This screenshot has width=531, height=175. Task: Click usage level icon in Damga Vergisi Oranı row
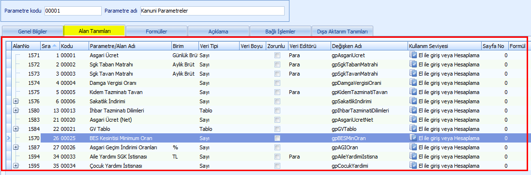click(413, 83)
